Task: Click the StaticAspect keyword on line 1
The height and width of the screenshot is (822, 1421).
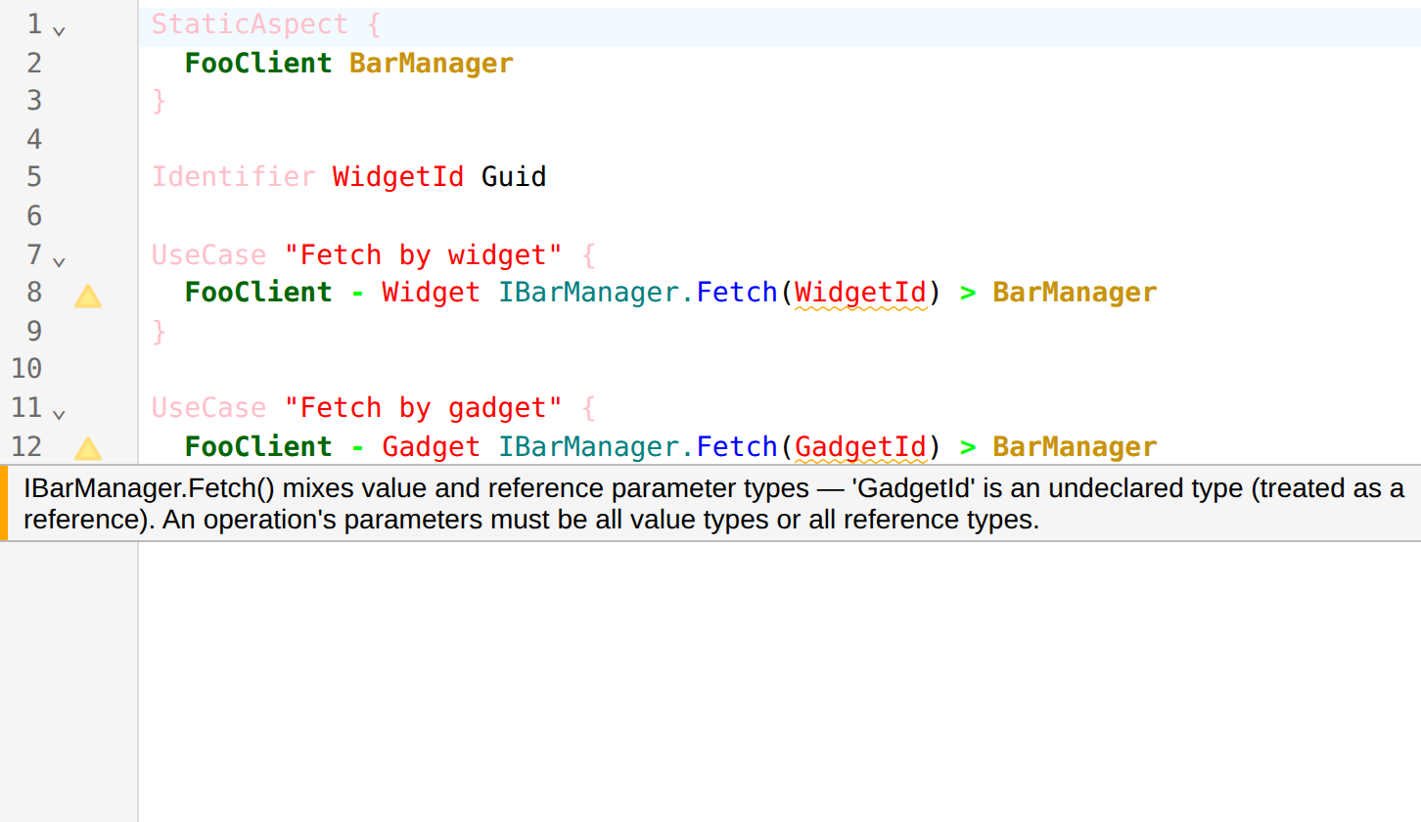Action: pos(250,24)
